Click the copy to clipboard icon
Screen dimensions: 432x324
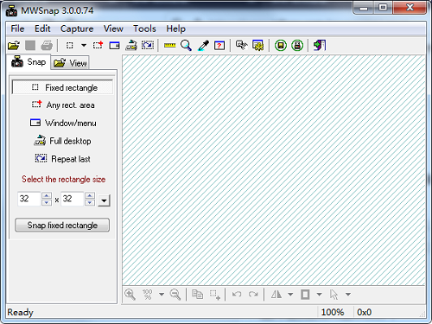pyautogui.click(x=197, y=295)
